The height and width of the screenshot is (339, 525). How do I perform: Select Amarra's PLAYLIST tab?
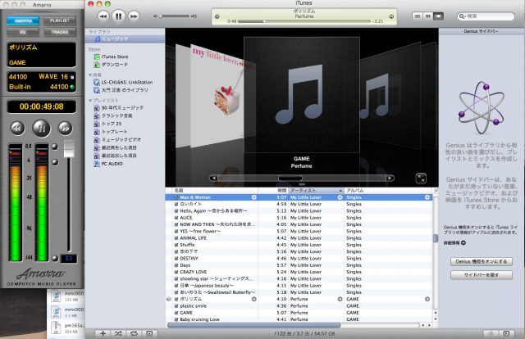60,20
